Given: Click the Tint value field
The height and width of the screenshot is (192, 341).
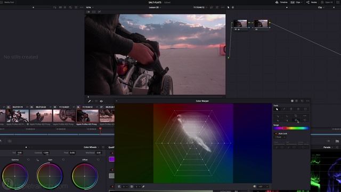Looking at the screenshot, I should click(20, 153).
